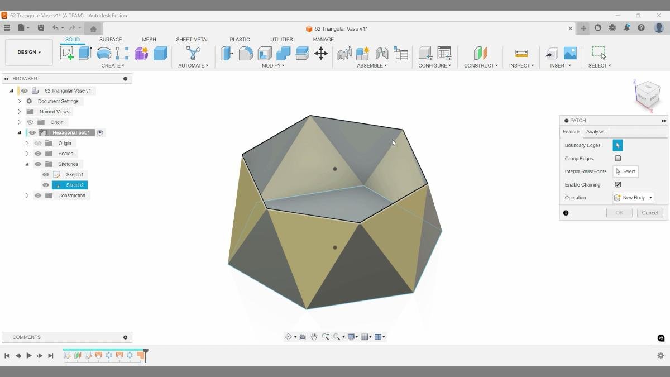Image resolution: width=670 pixels, height=377 pixels.
Task: Disable Enable Chaining in Patch panel
Action: click(x=618, y=184)
